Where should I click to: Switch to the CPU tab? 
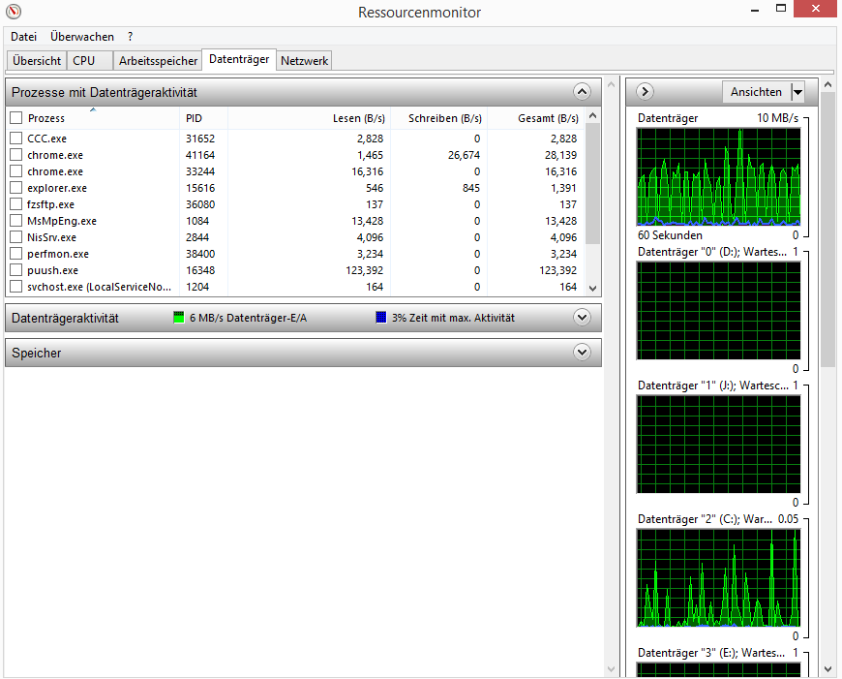pyautogui.click(x=90, y=61)
